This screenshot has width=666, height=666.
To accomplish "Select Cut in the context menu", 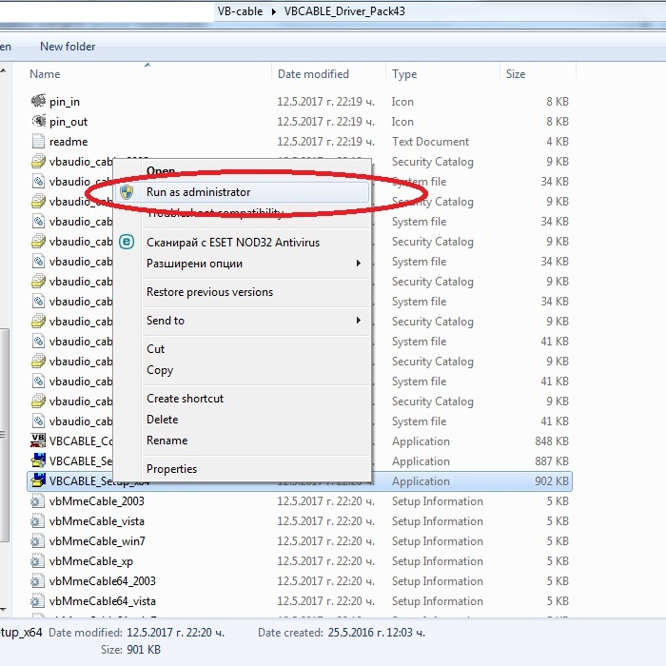I will [155, 349].
